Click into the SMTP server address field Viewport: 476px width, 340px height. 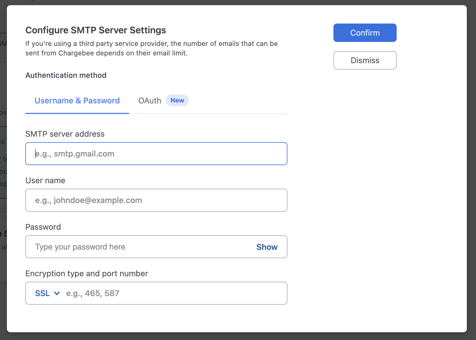tap(156, 154)
